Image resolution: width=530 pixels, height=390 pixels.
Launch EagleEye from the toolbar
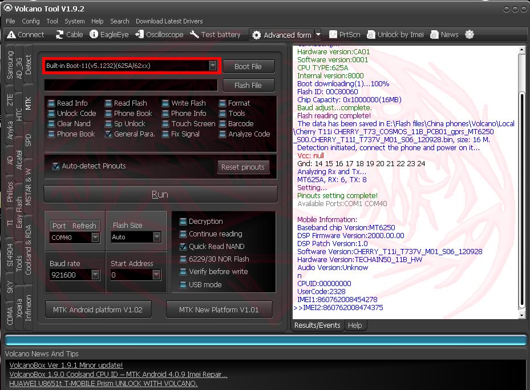pyautogui.click(x=94, y=34)
